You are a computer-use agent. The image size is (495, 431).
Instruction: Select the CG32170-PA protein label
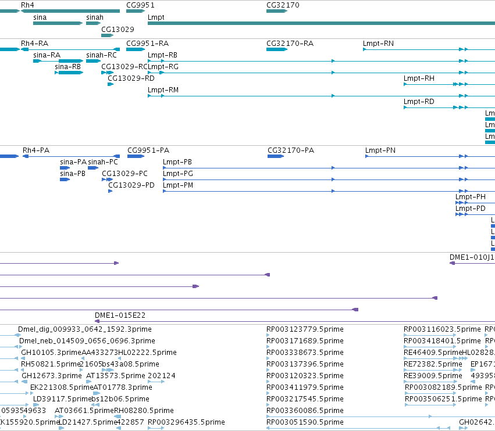coord(291,150)
